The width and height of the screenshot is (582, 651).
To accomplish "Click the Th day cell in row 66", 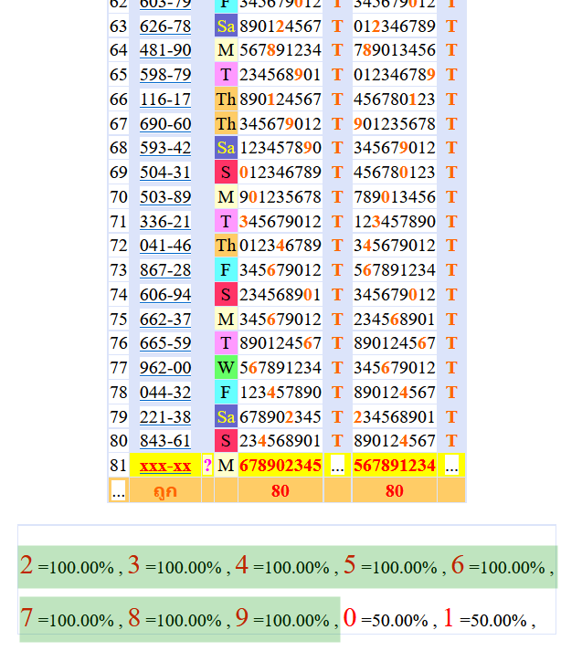I will pyautogui.click(x=226, y=100).
